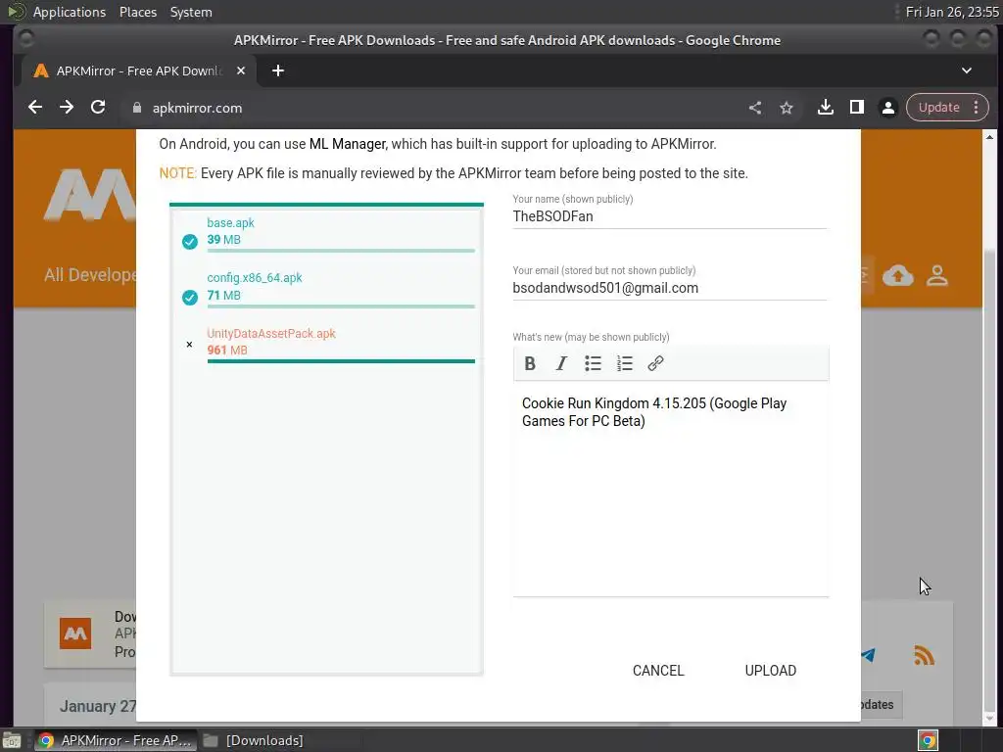Click the 39 MB size text
The image size is (1003, 752).
(224, 240)
